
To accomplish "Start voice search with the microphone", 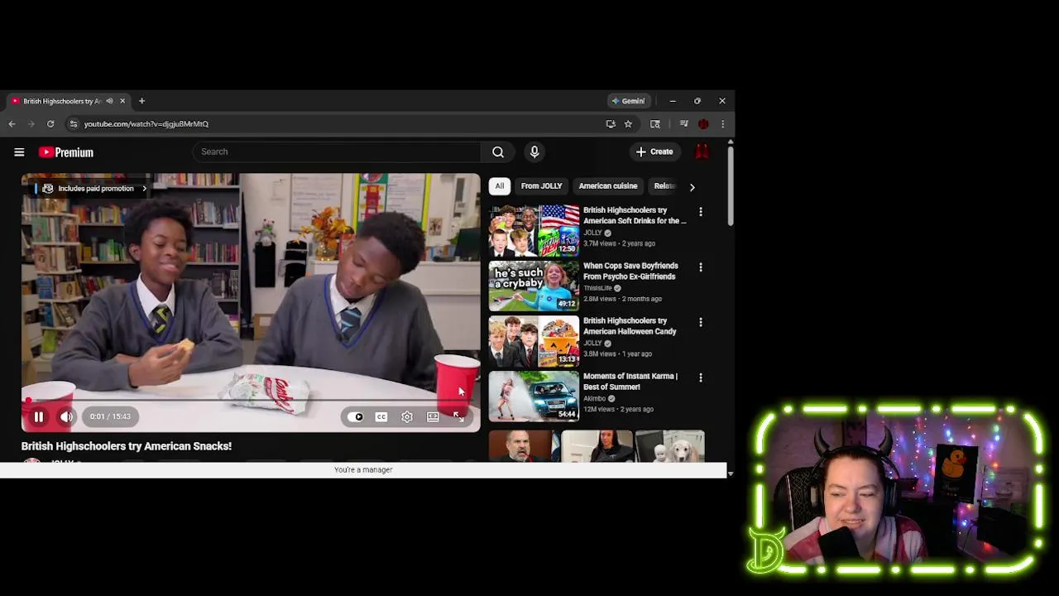I will coord(534,151).
